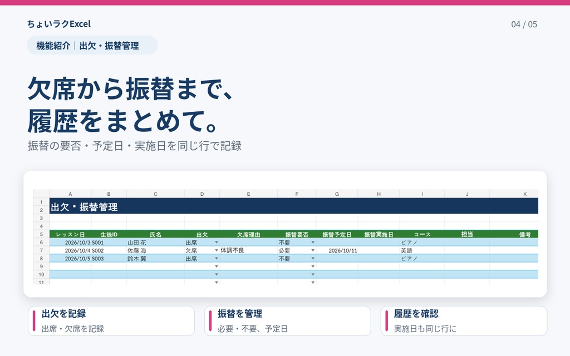Click the 2026/10/4 date cell
This screenshot has height=356, width=570.
[70, 250]
